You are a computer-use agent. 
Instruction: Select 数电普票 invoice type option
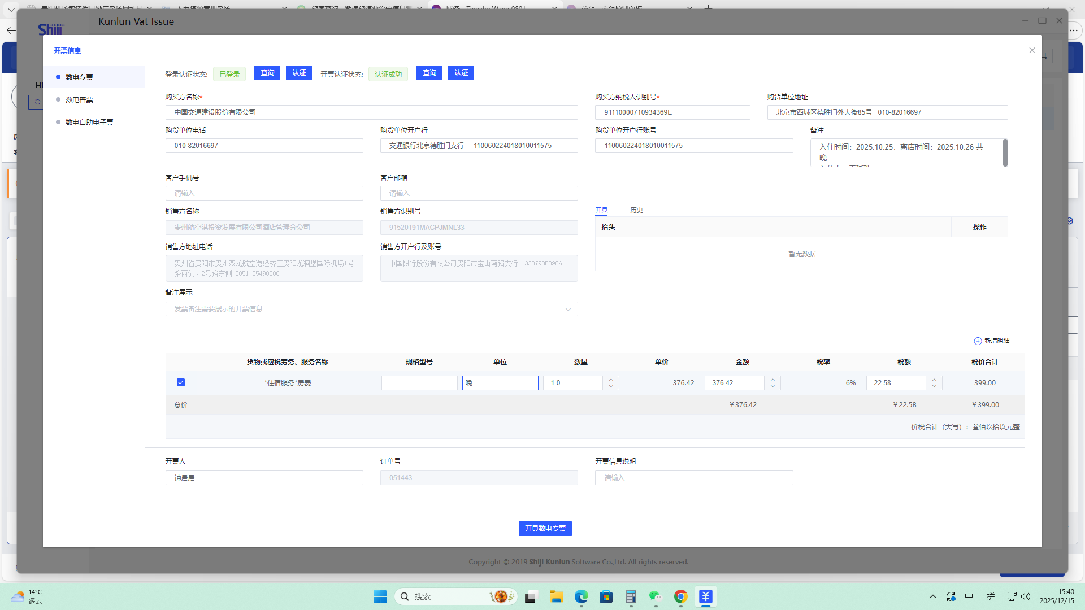tap(79, 99)
